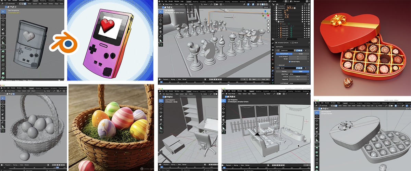This screenshot has width=411, height=171.
Task: Select the Add Cube tool in chess window
Action: 161,45
